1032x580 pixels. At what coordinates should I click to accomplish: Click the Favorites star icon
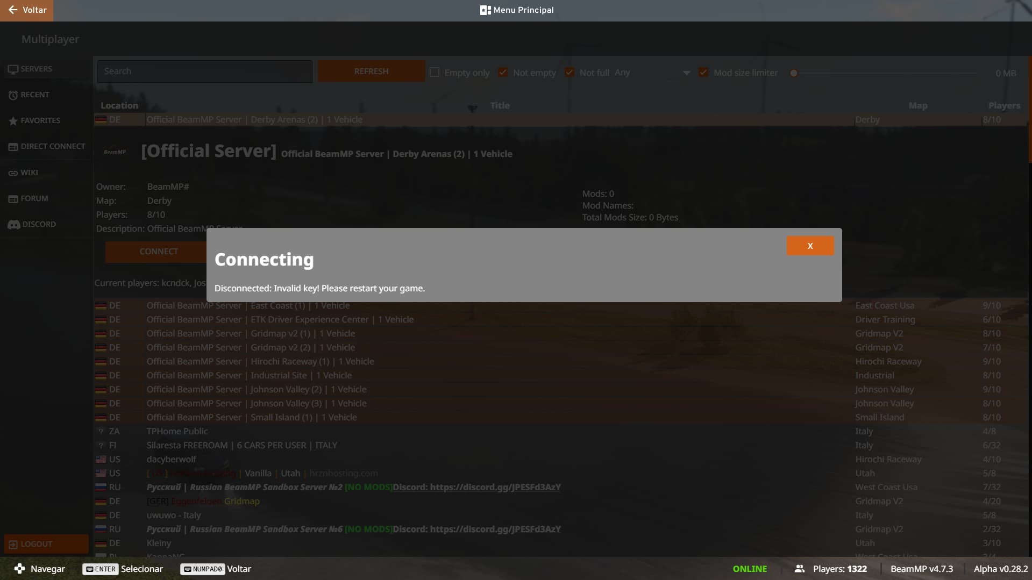13,121
